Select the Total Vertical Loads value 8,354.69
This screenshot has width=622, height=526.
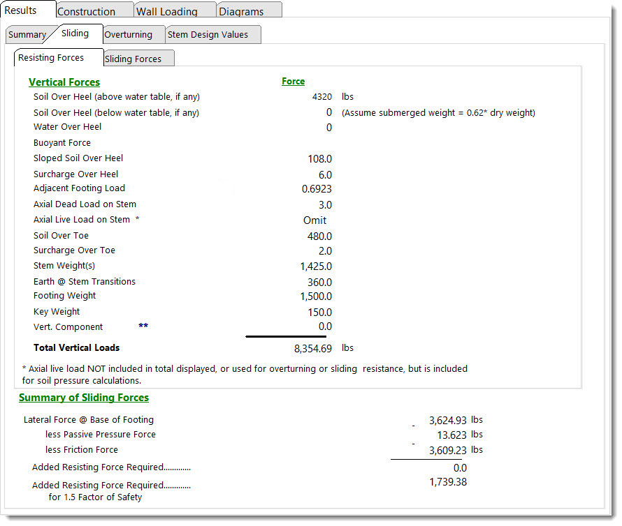[312, 348]
